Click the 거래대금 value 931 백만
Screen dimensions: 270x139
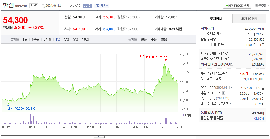[x=175, y=29]
